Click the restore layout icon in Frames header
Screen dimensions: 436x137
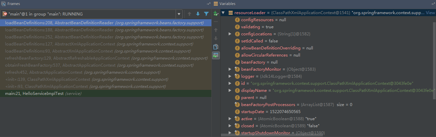coord(208,4)
